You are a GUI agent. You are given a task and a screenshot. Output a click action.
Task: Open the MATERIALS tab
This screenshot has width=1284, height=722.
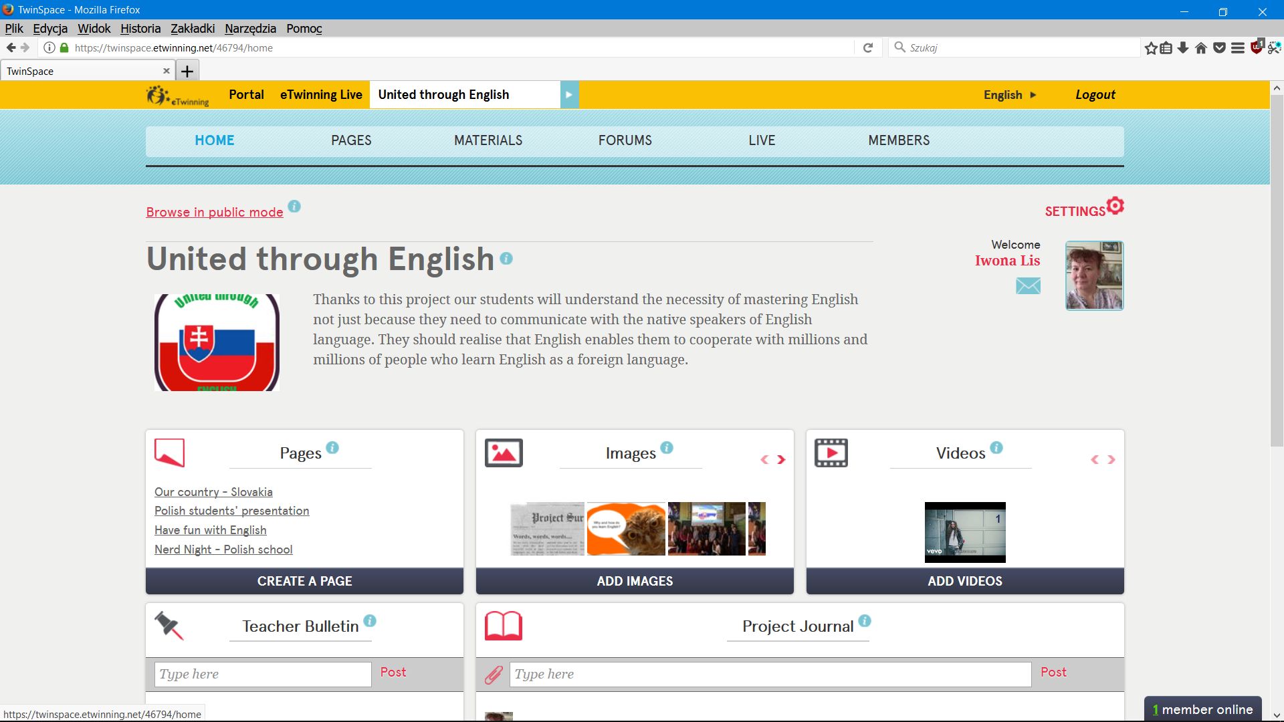[488, 140]
